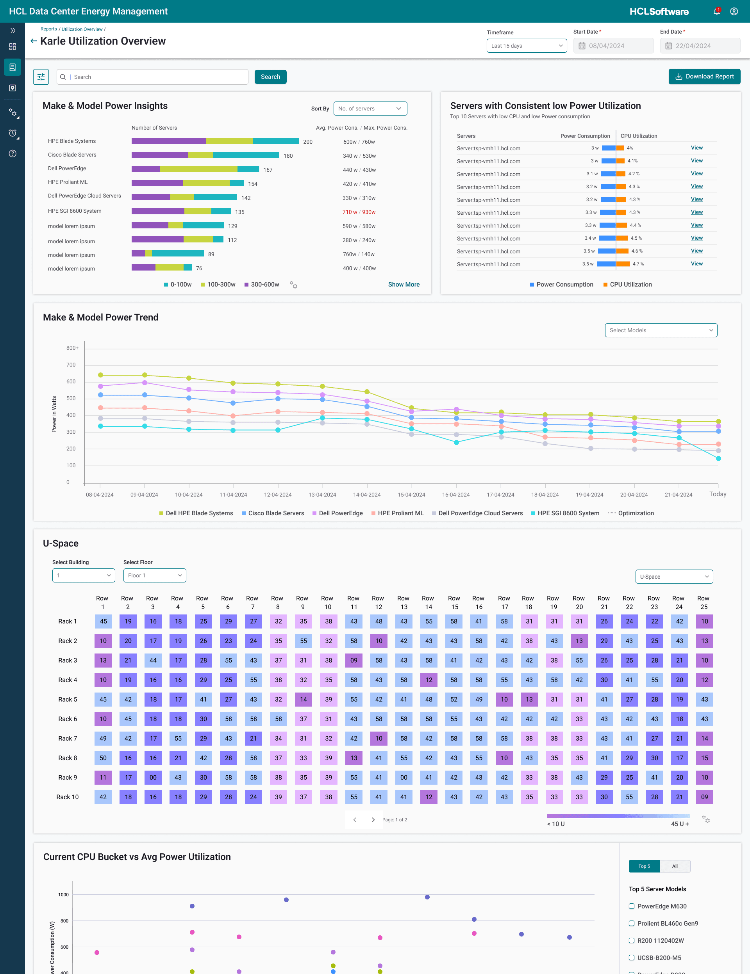
Task: Toggle Dell HPE Blade Systems trend legend
Action: (x=196, y=513)
